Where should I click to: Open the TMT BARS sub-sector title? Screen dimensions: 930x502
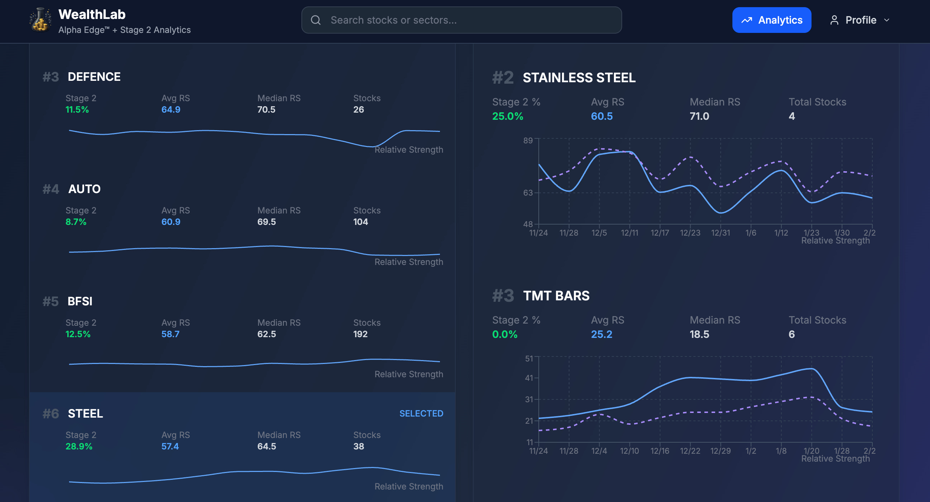pyautogui.click(x=556, y=296)
